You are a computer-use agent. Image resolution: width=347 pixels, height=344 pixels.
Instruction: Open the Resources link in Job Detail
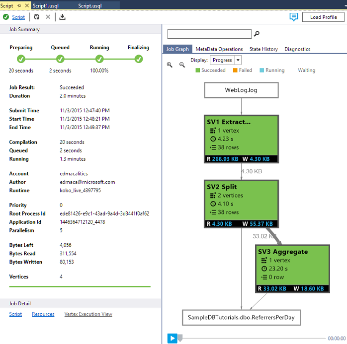[x=43, y=314]
